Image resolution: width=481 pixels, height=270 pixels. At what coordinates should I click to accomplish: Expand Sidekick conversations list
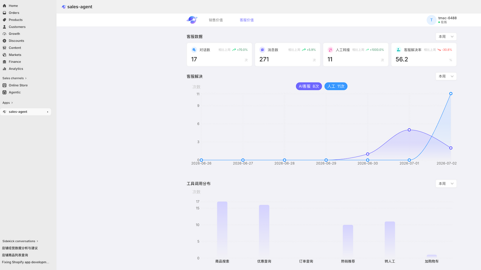pyautogui.click(x=20, y=241)
